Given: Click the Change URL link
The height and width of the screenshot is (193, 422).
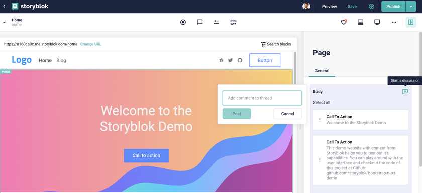Looking at the screenshot, I should pos(91,44).
